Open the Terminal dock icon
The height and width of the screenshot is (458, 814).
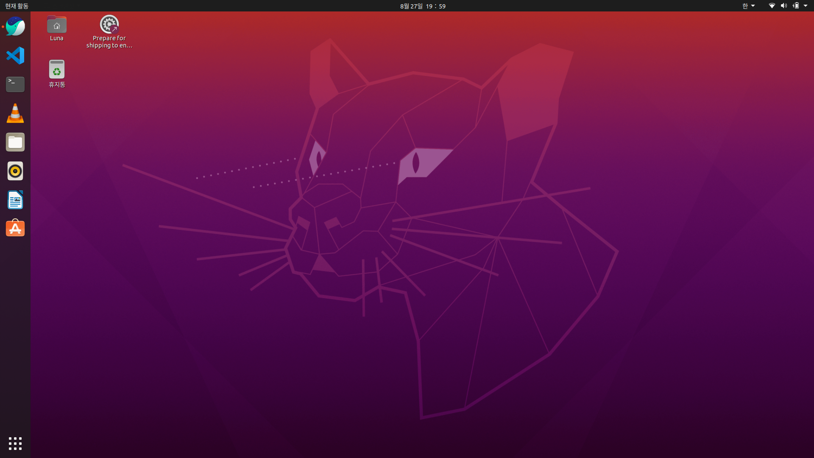click(15, 84)
